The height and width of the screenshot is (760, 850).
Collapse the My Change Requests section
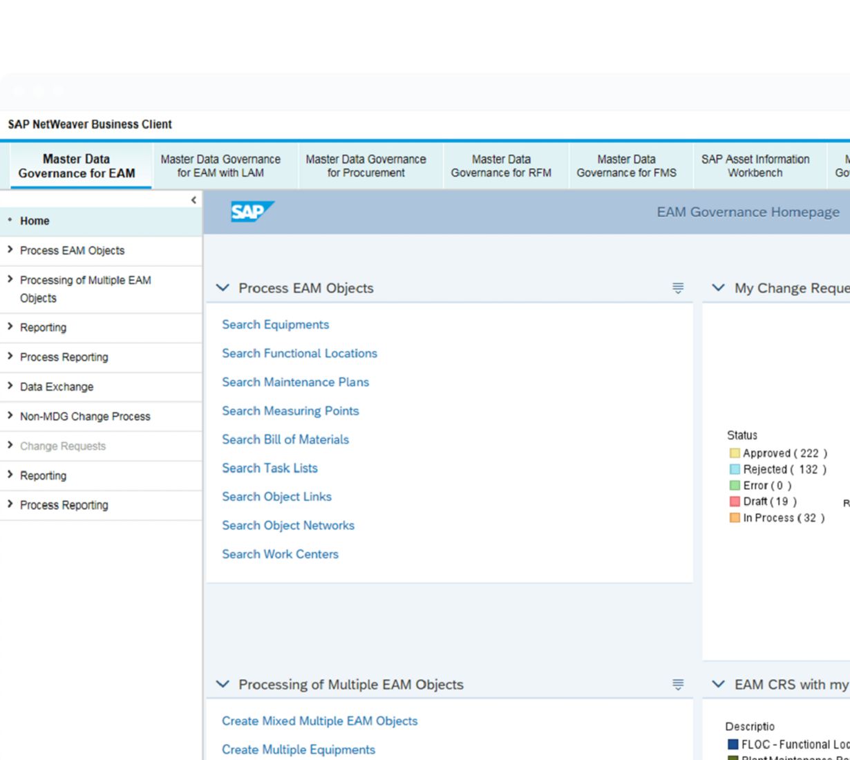719,288
